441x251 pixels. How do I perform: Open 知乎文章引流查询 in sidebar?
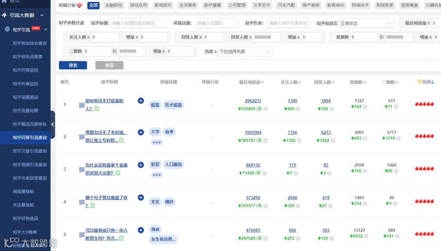pyautogui.click(x=29, y=151)
